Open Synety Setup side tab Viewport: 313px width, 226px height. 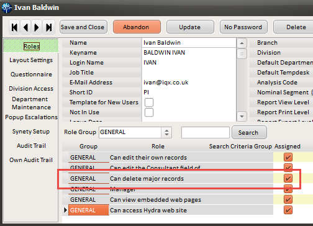click(x=31, y=132)
